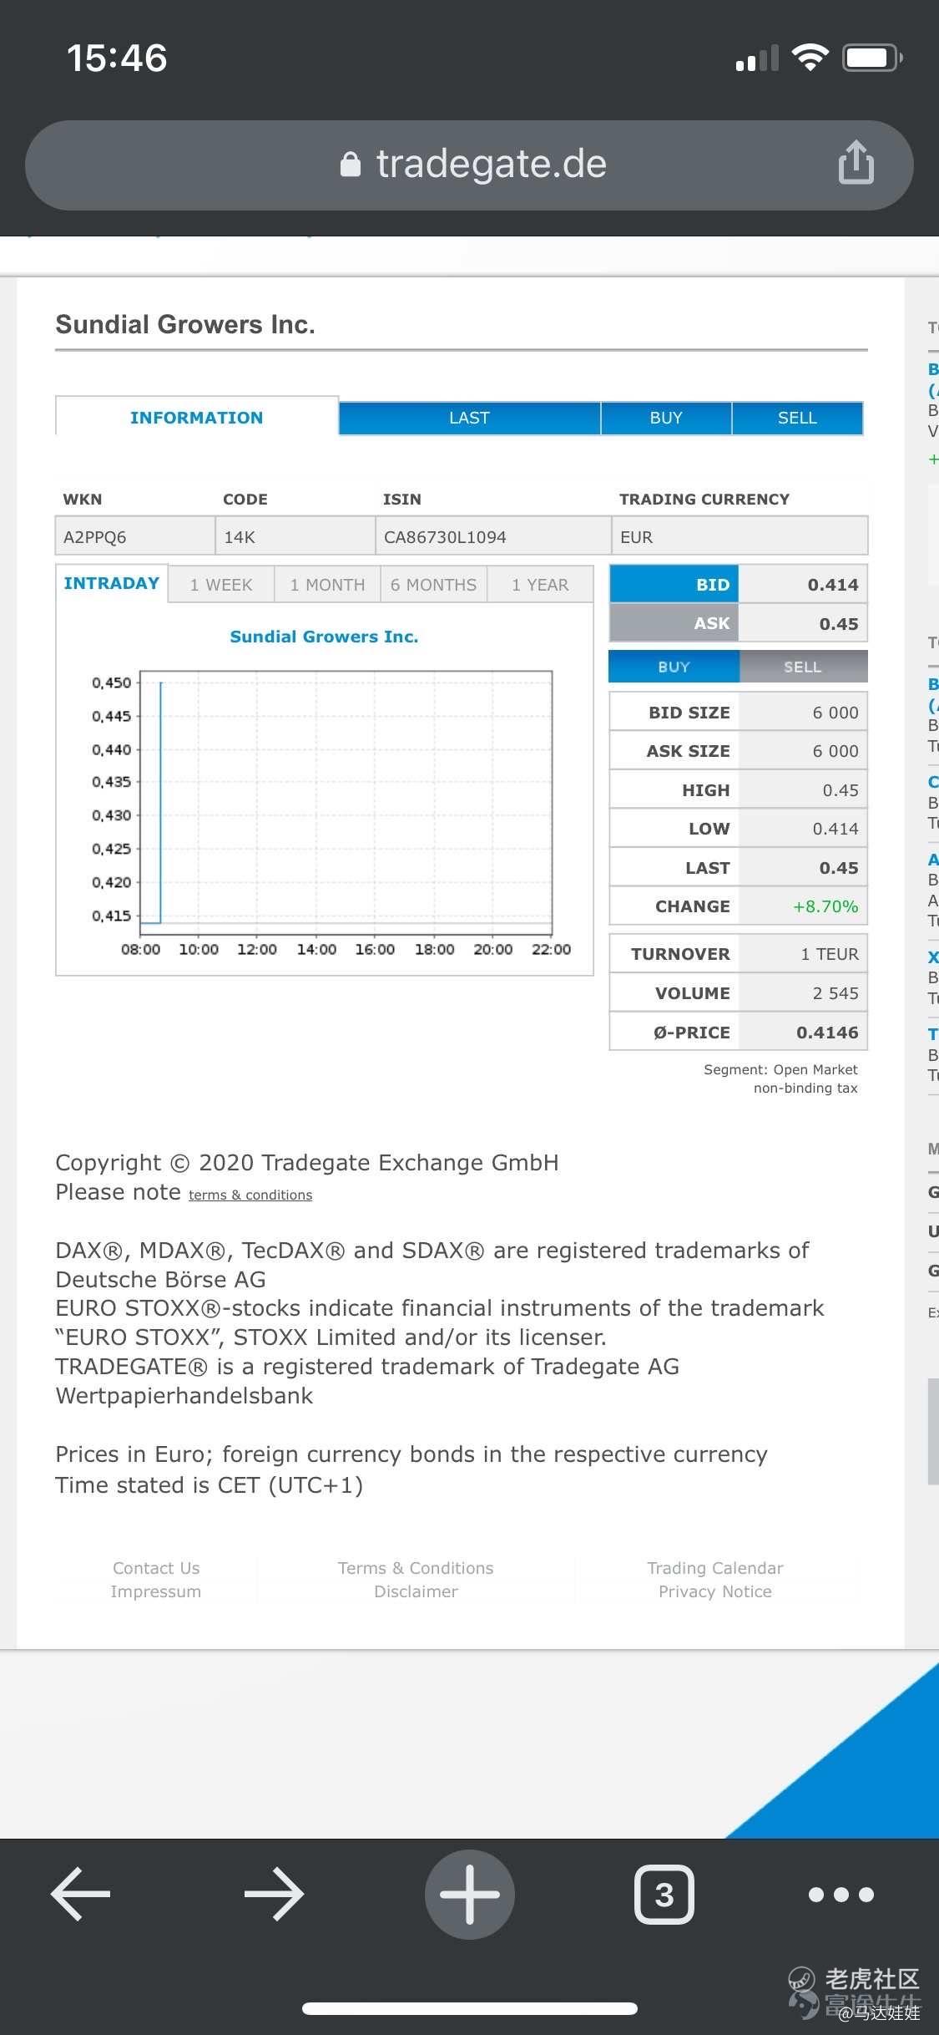Image resolution: width=939 pixels, height=2035 pixels.
Task: Tap the ASK SIZE value 6 000
Action: (836, 751)
